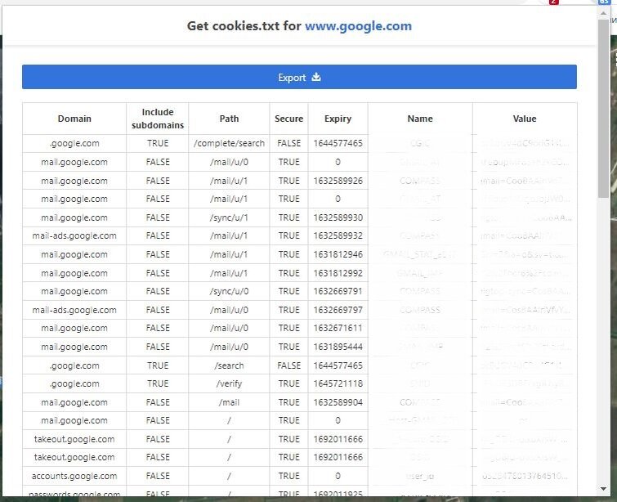Click the COMPASS name in the /mail row
Image resolution: width=617 pixels, height=502 pixels.
point(420,402)
